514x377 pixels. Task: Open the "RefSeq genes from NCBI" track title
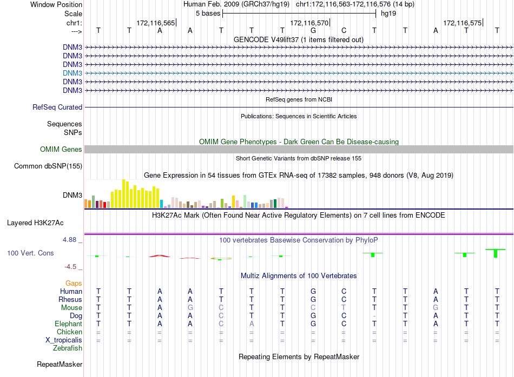[x=299, y=99]
